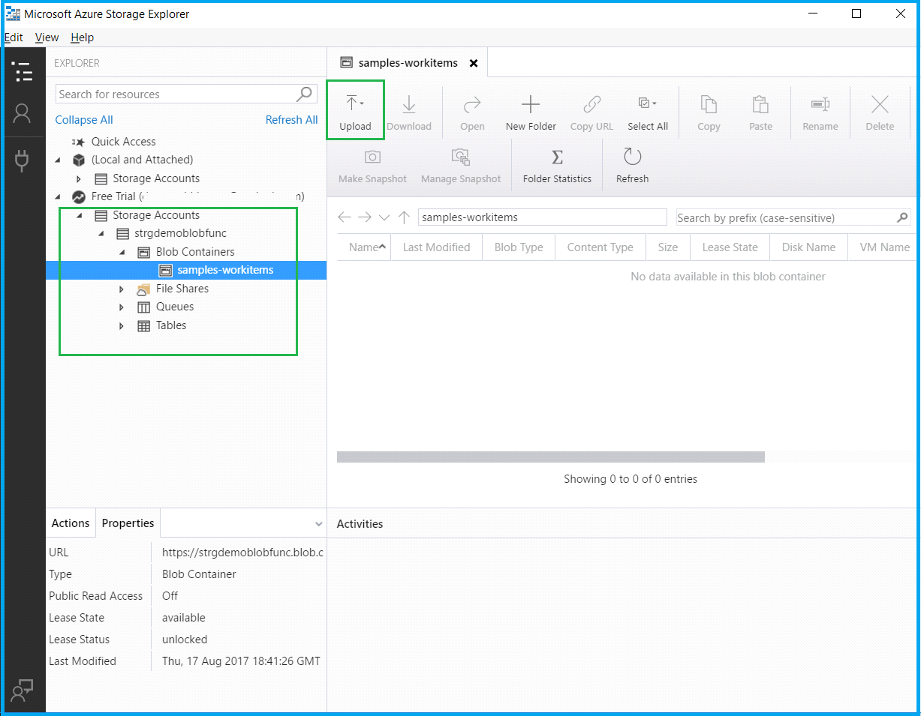Image resolution: width=921 pixels, height=716 pixels.
Task: Click the samples-workitems path field
Action: point(542,217)
